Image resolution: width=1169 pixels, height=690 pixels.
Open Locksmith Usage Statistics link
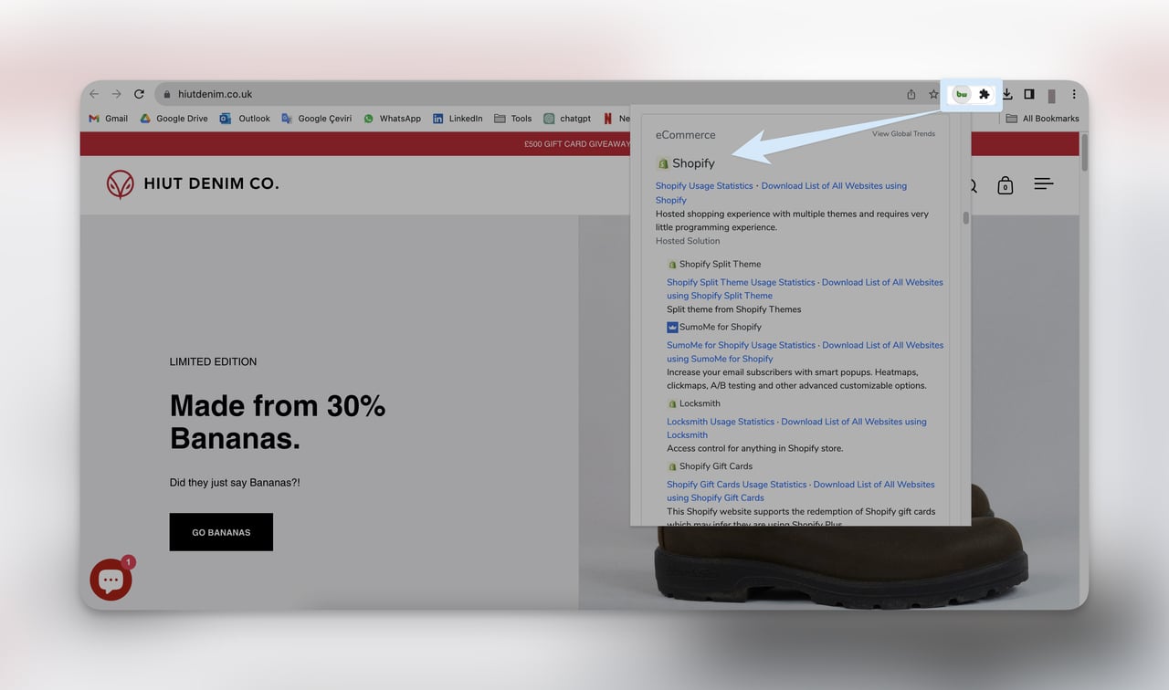721,423
